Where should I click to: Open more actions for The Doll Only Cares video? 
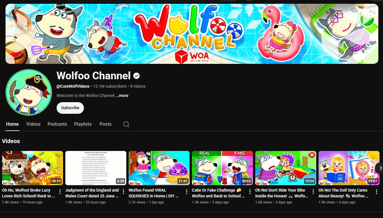coord(377,192)
